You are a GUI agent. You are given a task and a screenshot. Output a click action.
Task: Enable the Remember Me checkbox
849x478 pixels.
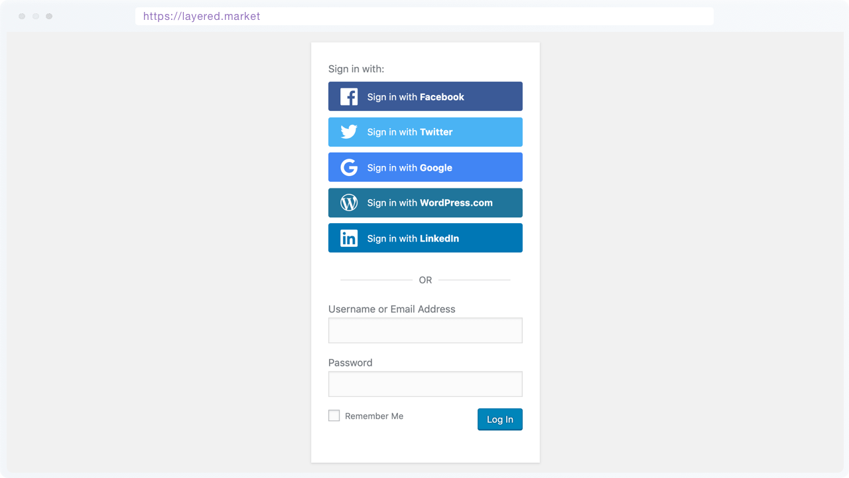tap(334, 415)
